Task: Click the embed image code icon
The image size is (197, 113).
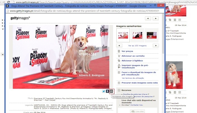Action: click(x=111, y=91)
